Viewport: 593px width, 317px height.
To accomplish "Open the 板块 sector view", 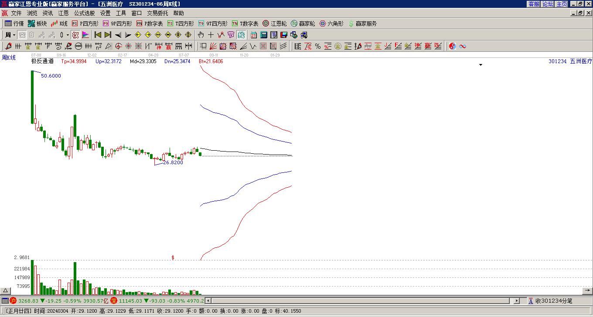I will click(x=37, y=24).
